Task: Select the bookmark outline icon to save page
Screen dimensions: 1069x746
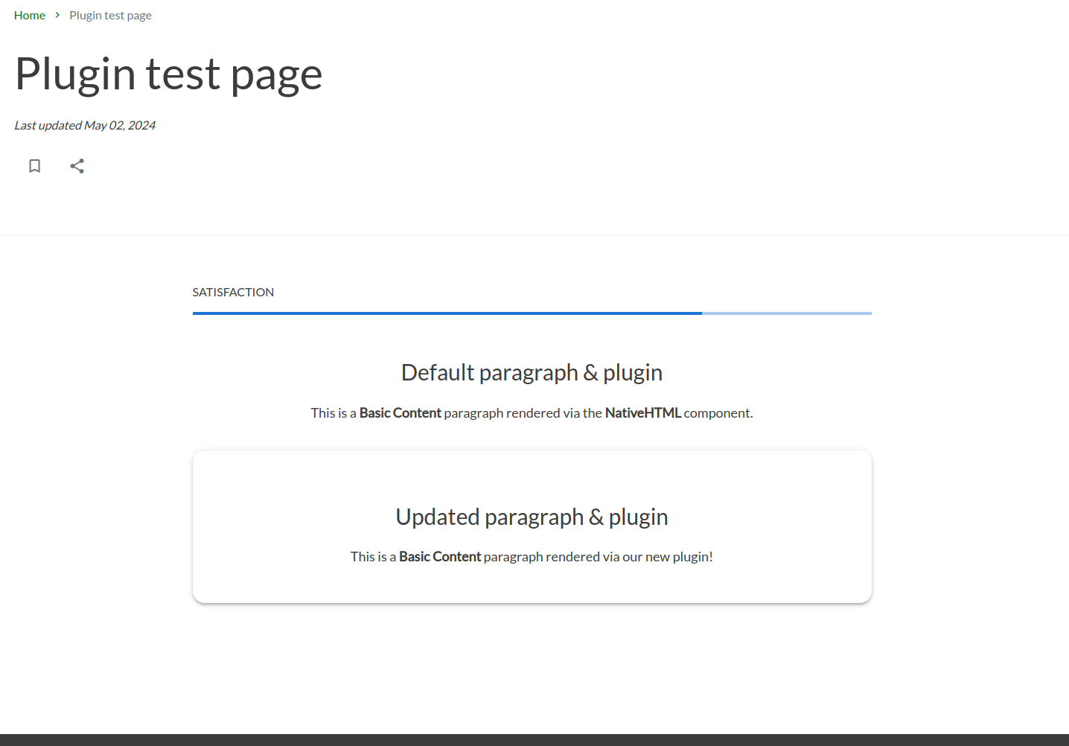Action: (34, 165)
